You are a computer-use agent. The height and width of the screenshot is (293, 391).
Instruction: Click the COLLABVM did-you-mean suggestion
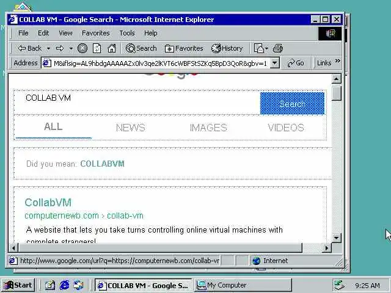coord(102,164)
